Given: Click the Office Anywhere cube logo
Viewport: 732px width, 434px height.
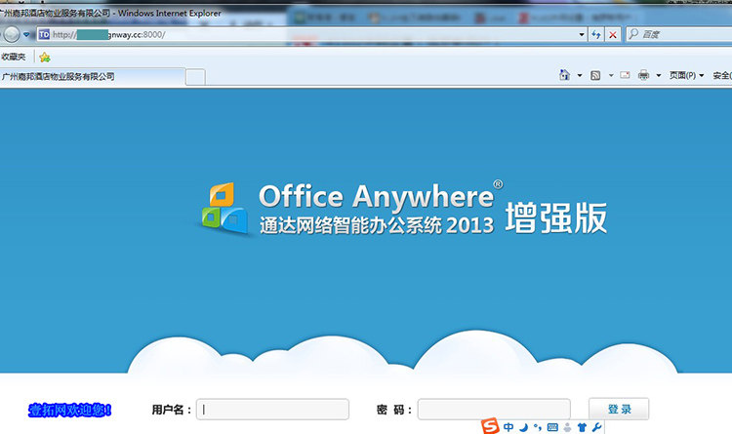Looking at the screenshot, I should click(x=224, y=208).
